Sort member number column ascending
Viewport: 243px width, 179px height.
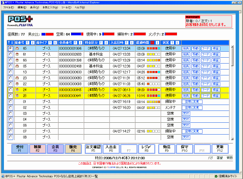coord(75,43)
